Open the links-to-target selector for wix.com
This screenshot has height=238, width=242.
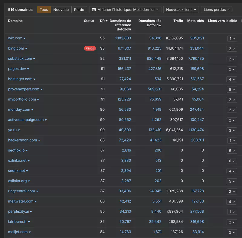[x=231, y=38]
